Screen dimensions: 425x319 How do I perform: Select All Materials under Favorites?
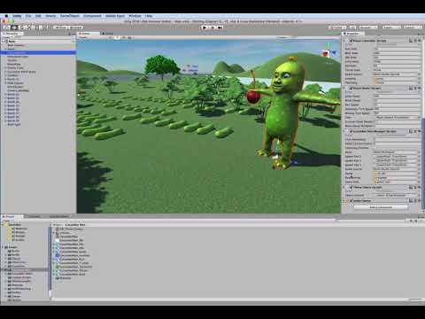19,229
